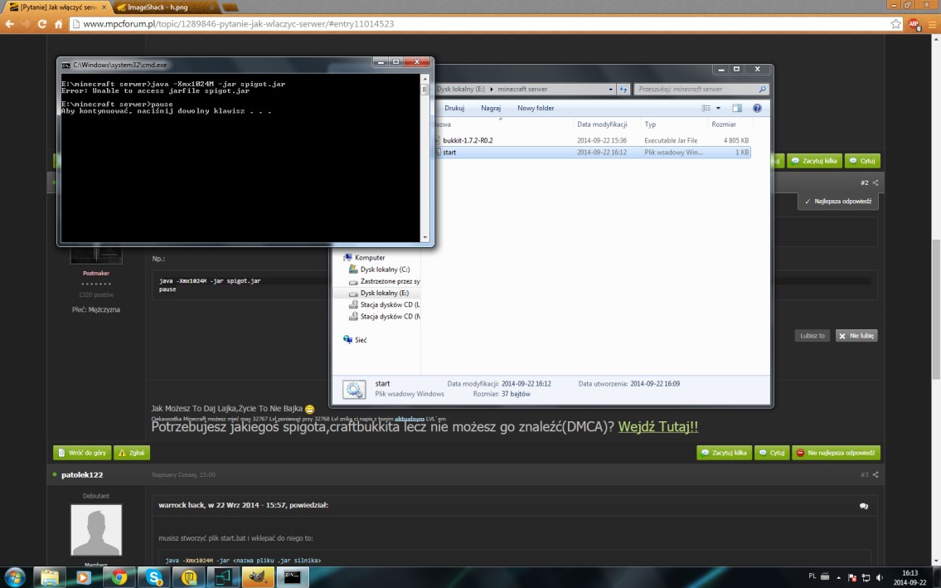Switch to the ImageShack - h.png tab
The image size is (941, 588).
(x=167, y=7)
